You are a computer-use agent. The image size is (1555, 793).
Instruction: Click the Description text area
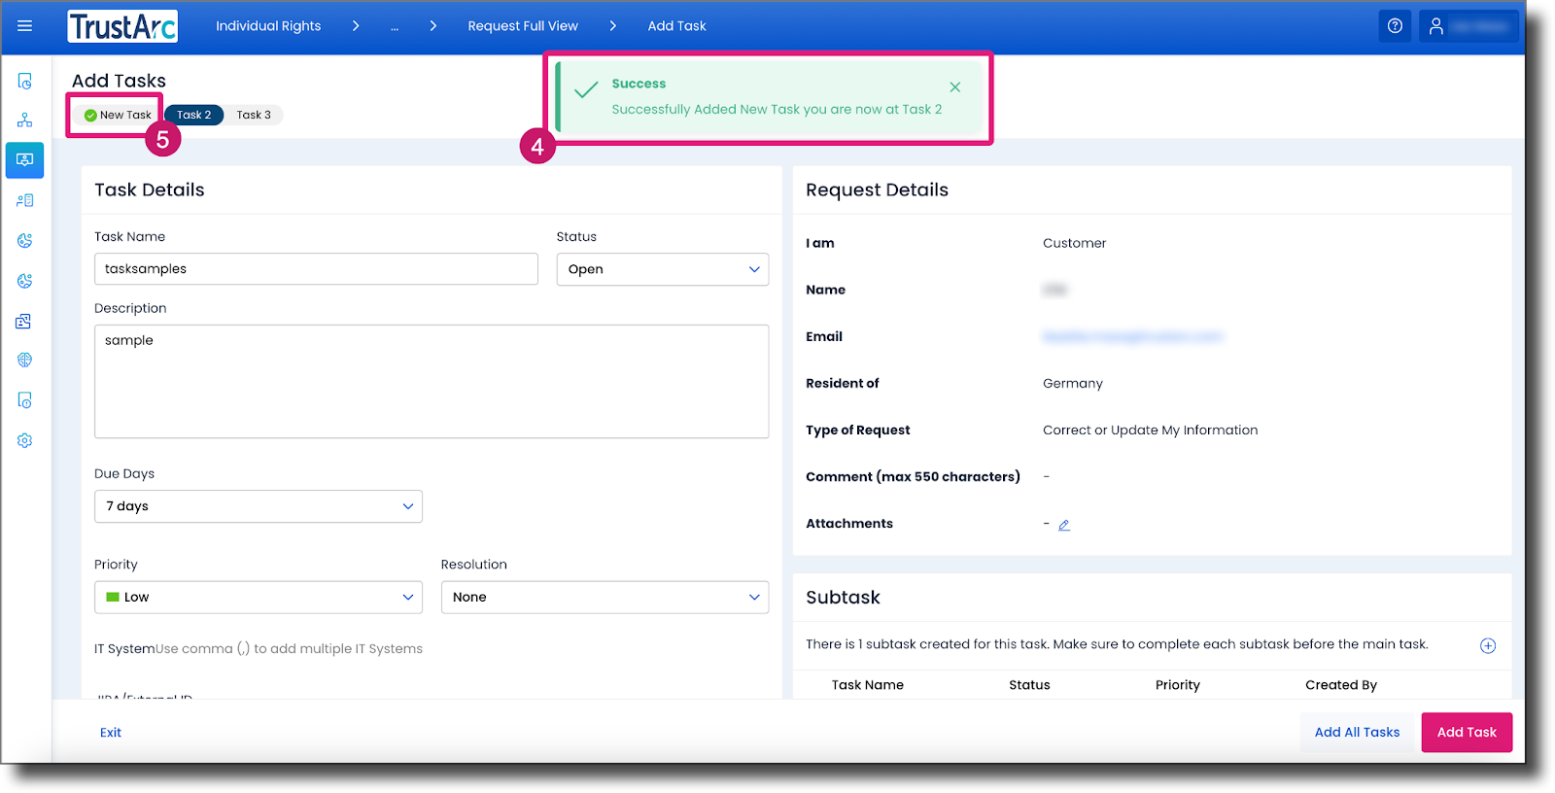tap(432, 381)
